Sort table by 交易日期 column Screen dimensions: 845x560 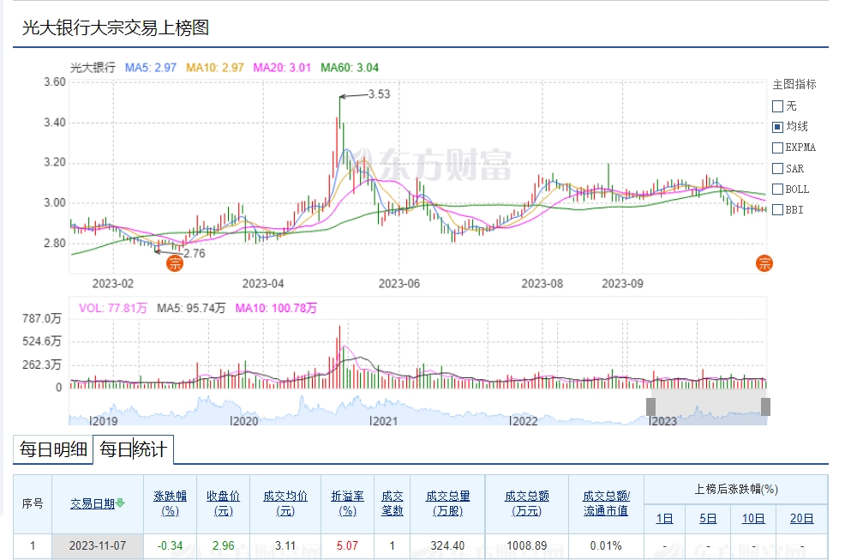(x=93, y=503)
